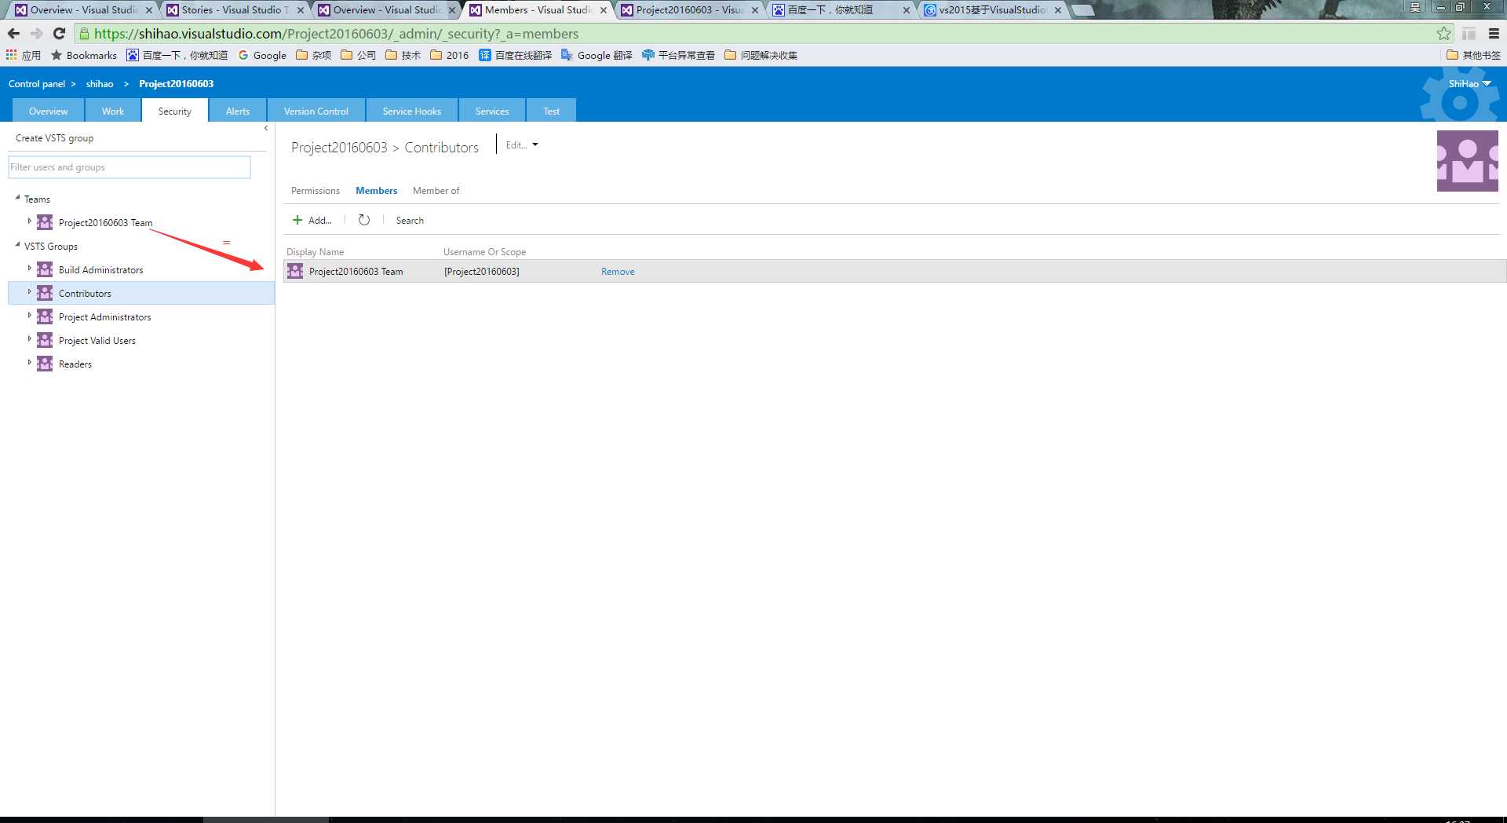Go to the Overview tab
This screenshot has height=823, width=1507.
[49, 111]
